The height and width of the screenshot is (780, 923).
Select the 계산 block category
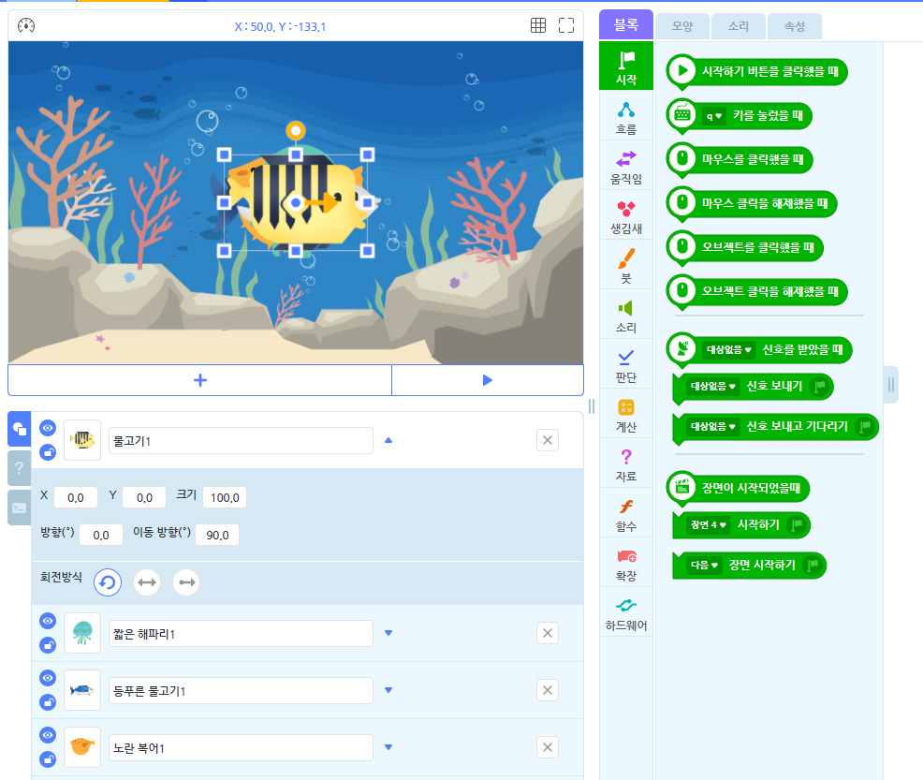pyautogui.click(x=625, y=416)
